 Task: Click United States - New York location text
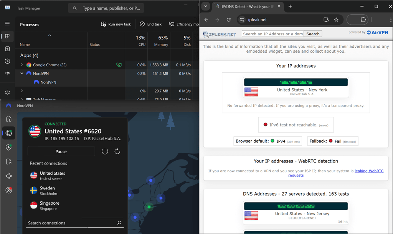click(x=302, y=90)
